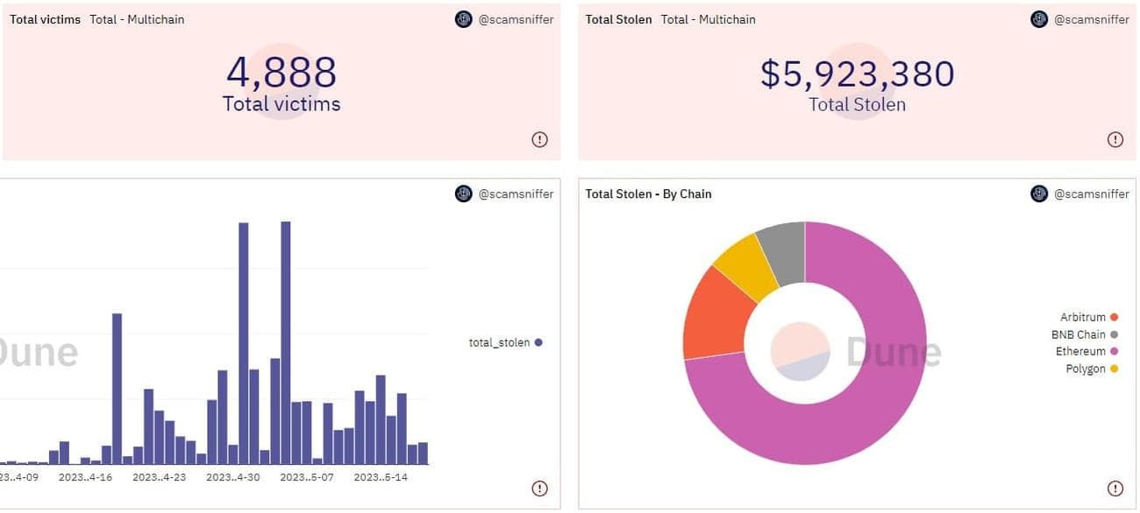Open the "Total victims" query title
Screen dimensions: 1140x513
coord(45,19)
